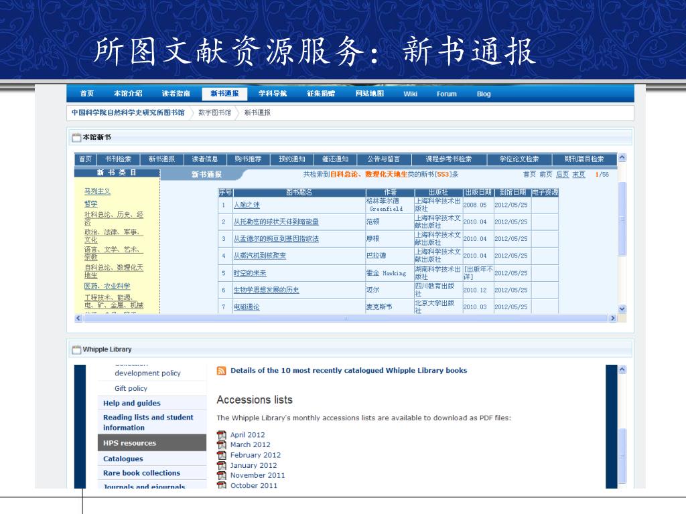Open the January 2012 PDF icon
686x514 pixels.
[x=222, y=466]
